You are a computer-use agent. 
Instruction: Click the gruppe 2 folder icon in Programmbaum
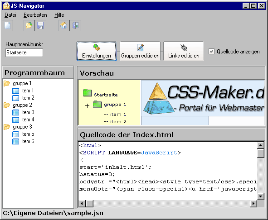point(7,105)
